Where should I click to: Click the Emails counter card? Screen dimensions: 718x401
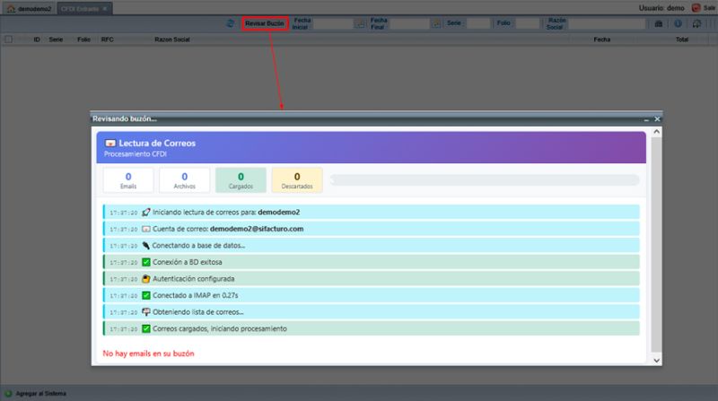pos(128,180)
